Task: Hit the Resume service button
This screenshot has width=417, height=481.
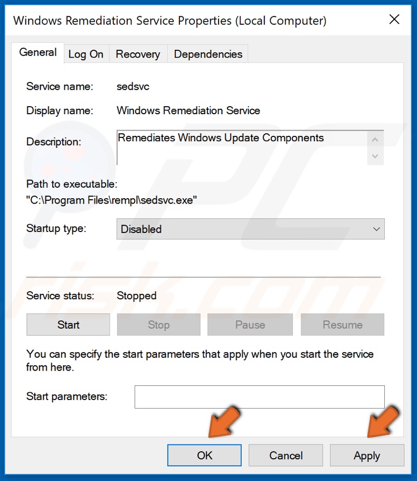Action: tap(342, 325)
